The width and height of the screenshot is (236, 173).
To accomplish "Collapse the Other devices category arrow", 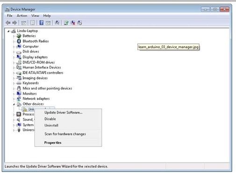I will click(14, 104).
